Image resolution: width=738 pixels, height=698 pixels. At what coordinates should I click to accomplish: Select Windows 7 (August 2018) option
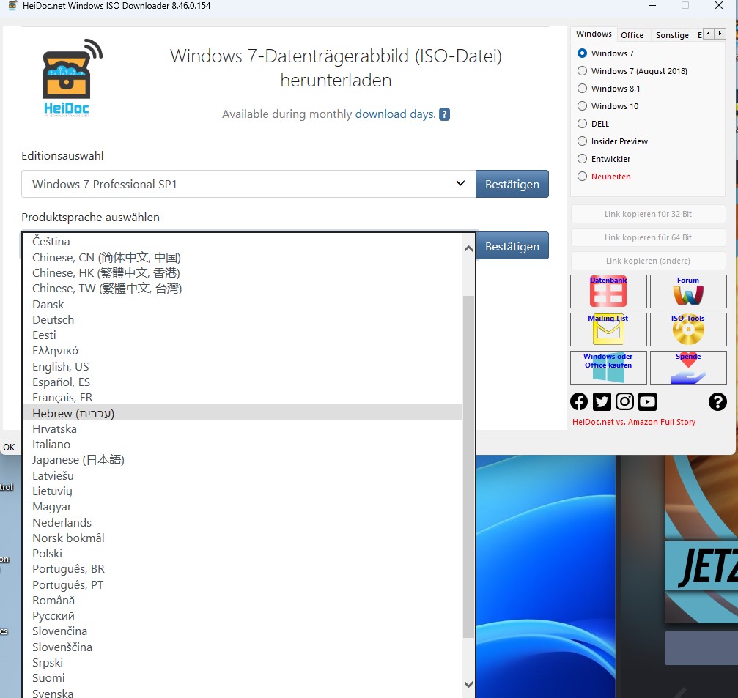(x=582, y=71)
